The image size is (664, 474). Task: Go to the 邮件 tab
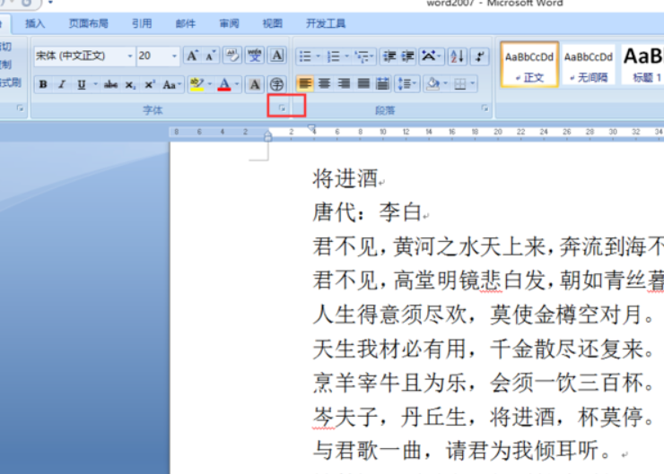[x=186, y=23]
